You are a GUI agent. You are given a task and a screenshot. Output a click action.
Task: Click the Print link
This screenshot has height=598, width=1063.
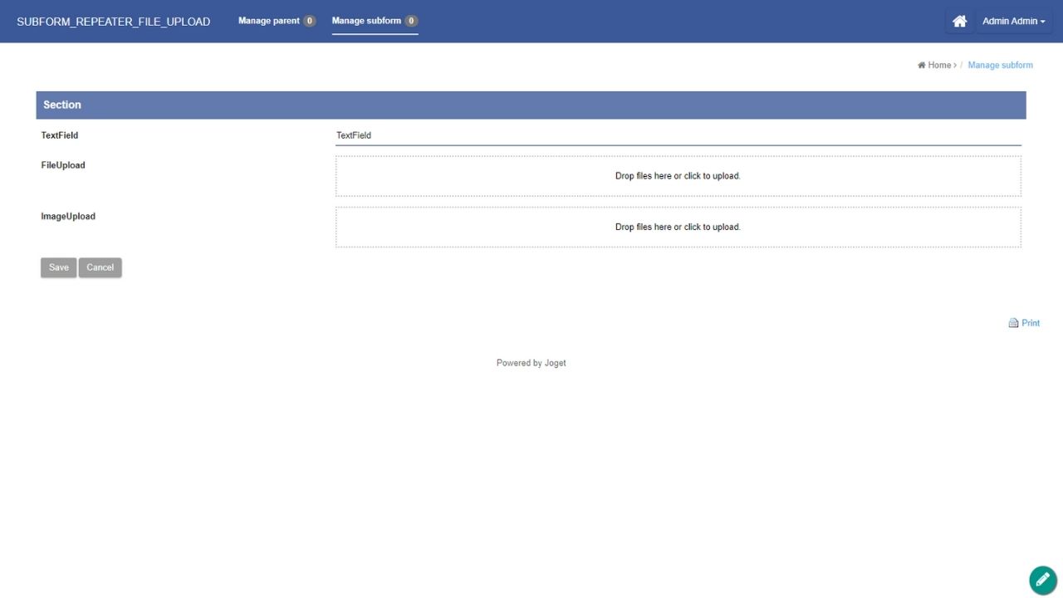(1031, 323)
